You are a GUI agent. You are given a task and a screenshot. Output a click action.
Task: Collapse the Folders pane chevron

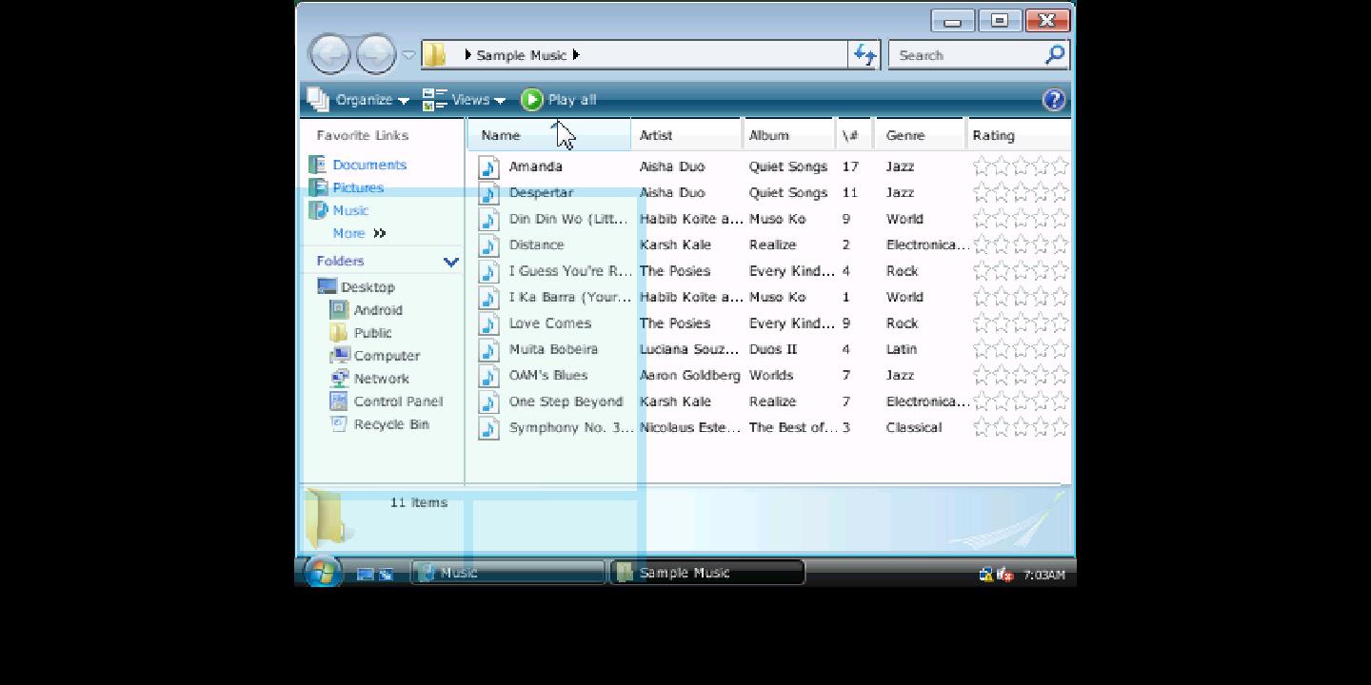click(x=450, y=262)
